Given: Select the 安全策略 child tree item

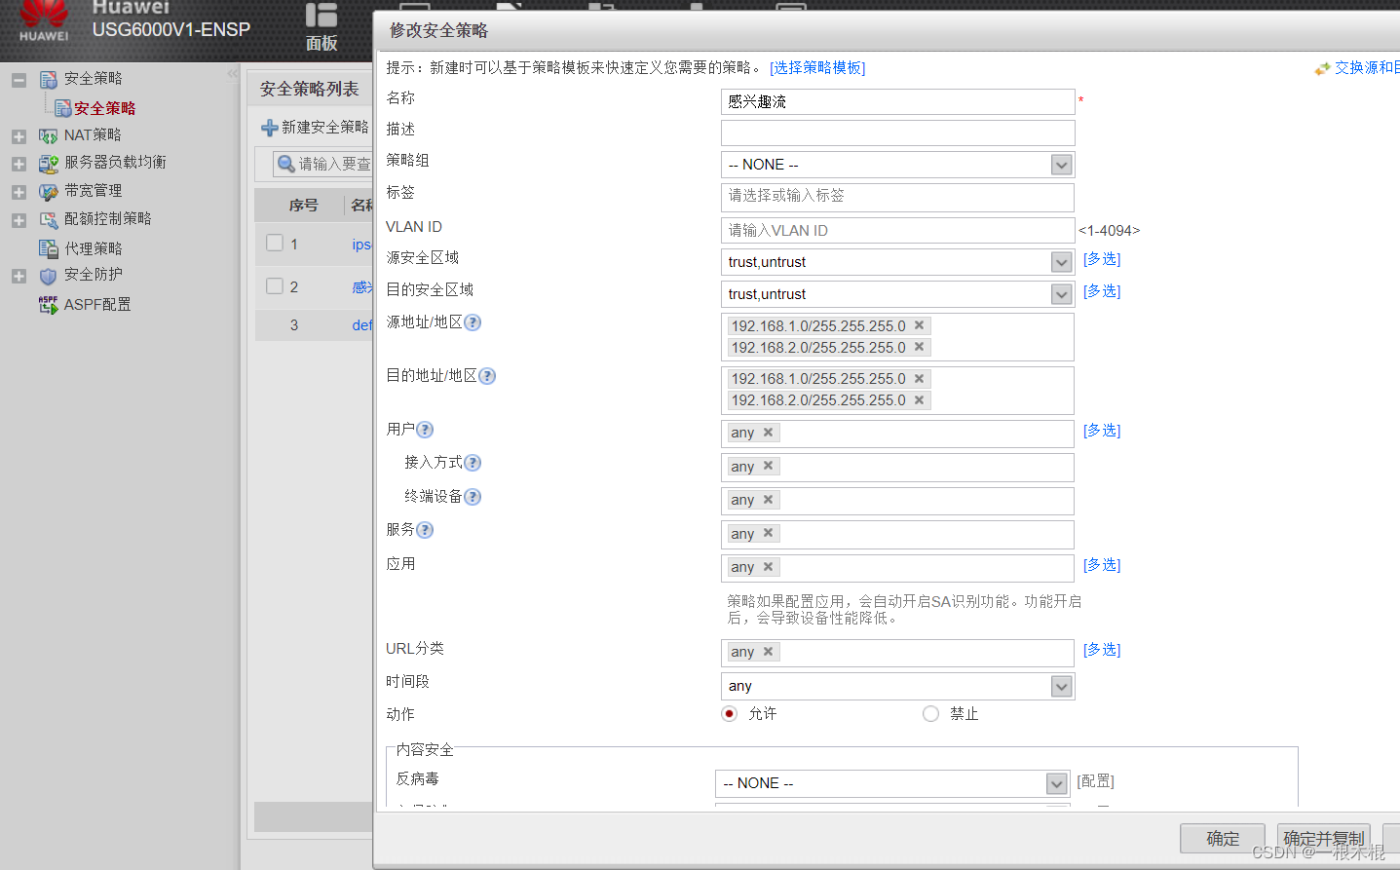Looking at the screenshot, I should (x=104, y=108).
